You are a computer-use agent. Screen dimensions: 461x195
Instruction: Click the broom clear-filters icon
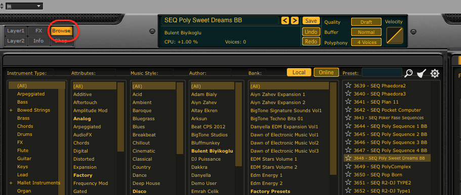coord(422,73)
